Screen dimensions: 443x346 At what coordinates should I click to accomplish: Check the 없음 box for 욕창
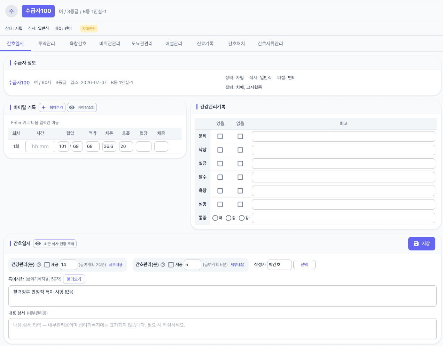[240, 191]
